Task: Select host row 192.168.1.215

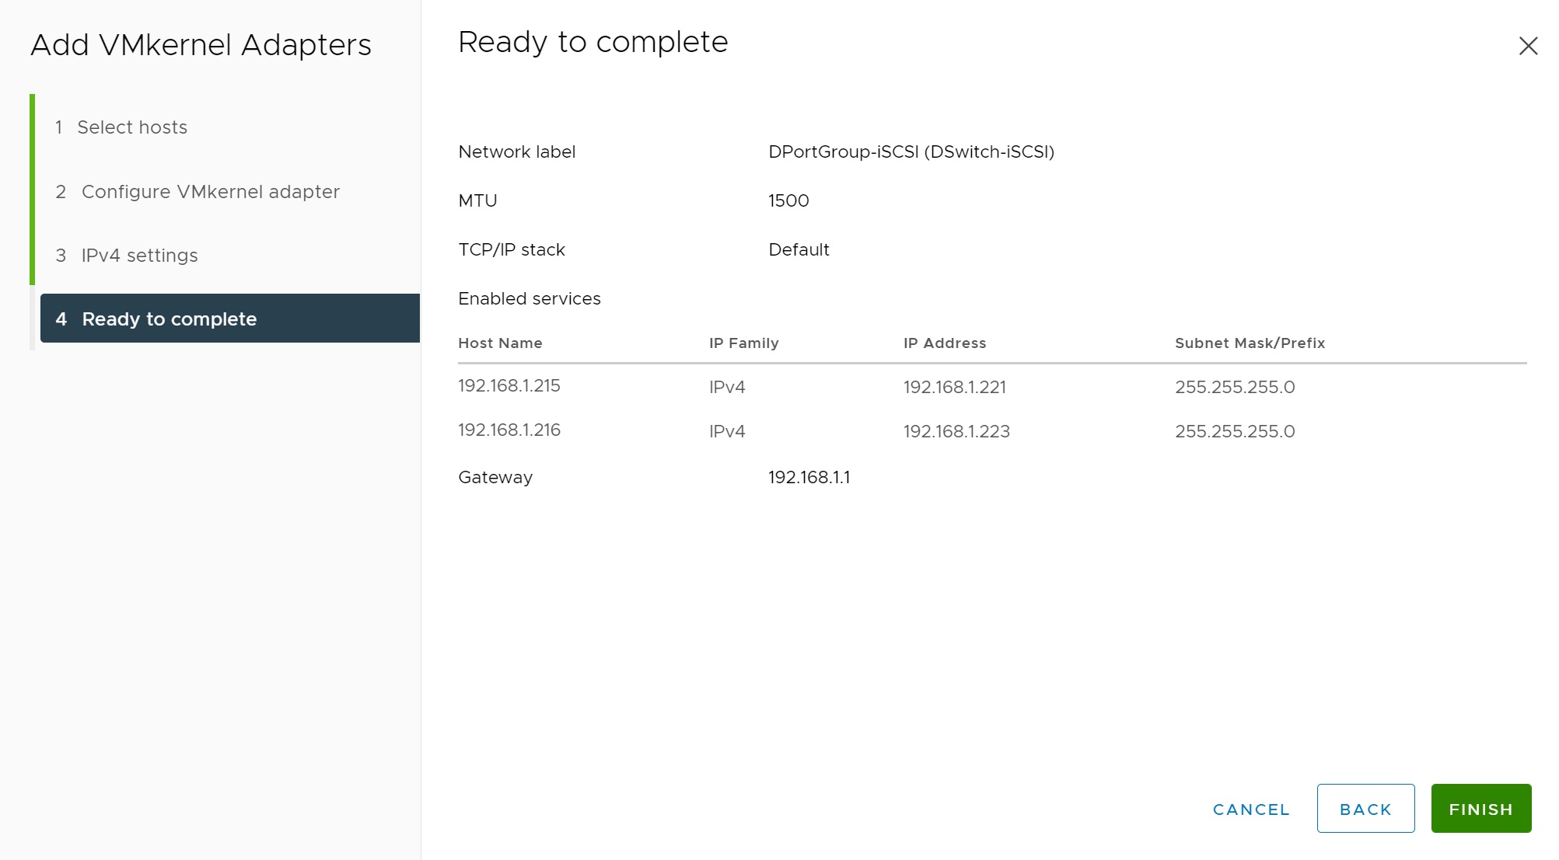Action: pyautogui.click(x=509, y=386)
